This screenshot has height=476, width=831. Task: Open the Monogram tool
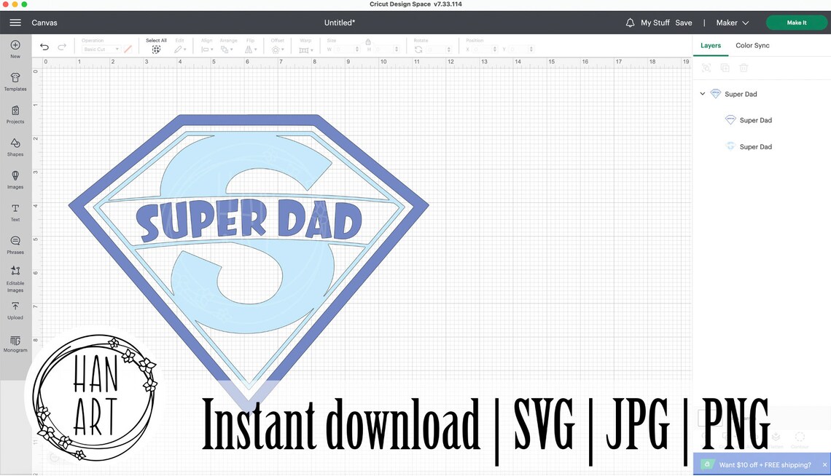click(x=15, y=342)
